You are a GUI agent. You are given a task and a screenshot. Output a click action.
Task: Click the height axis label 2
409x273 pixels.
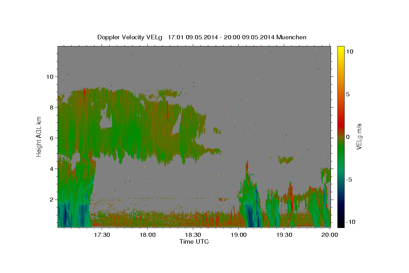click(x=52, y=200)
